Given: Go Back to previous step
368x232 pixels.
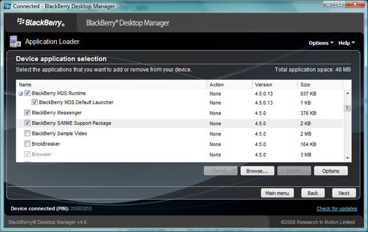Looking at the screenshot, I should click(313, 193).
